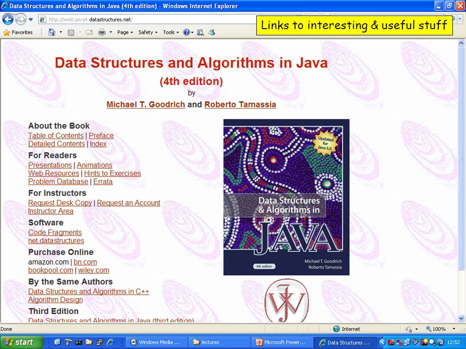Screen dimensions: 466x349
Task: Expand the zoom level 100% dropdown
Action: pyautogui.click(x=454, y=329)
